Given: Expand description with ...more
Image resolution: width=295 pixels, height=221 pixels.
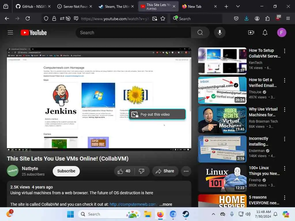Looking at the screenshot, I should point(166,204).
